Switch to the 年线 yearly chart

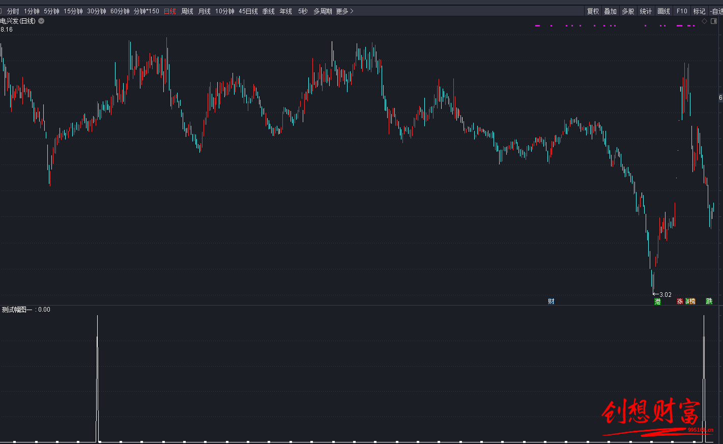tap(286, 11)
